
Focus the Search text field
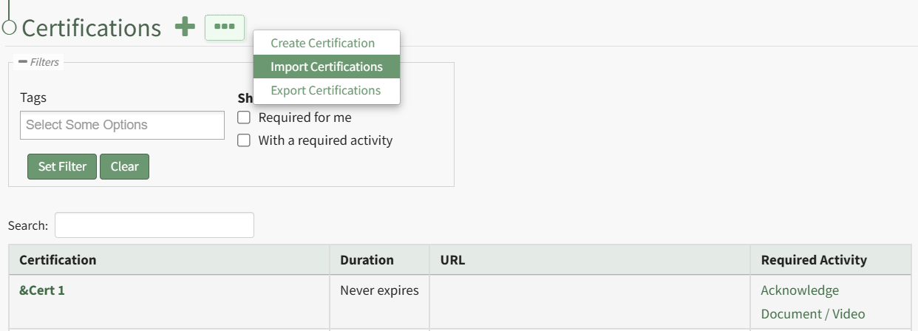click(154, 225)
